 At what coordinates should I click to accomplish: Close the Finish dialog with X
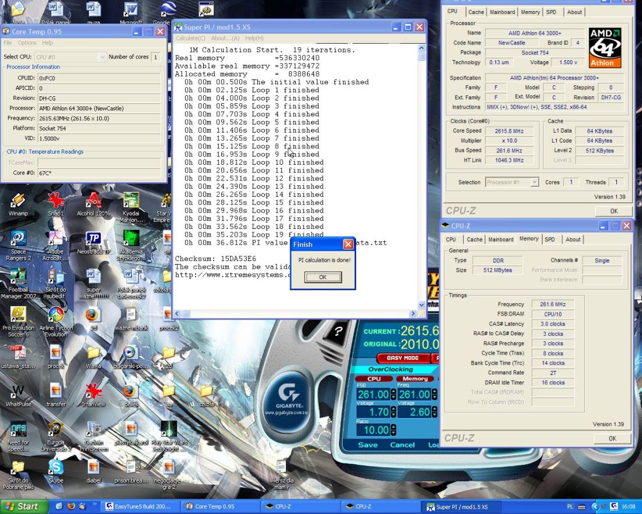[x=348, y=244]
